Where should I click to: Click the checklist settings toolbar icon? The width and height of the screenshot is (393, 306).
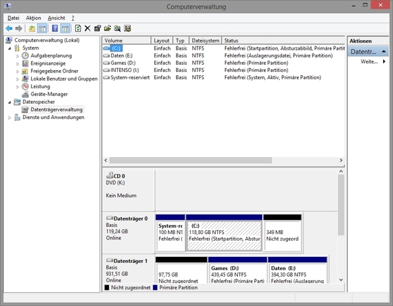[128, 29]
